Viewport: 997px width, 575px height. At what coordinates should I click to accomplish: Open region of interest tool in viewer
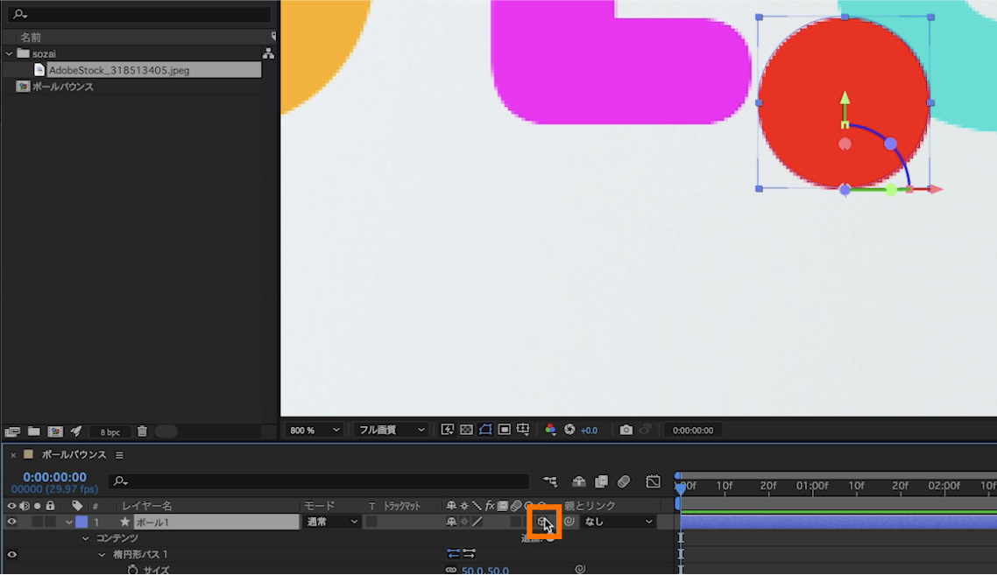[x=505, y=430]
